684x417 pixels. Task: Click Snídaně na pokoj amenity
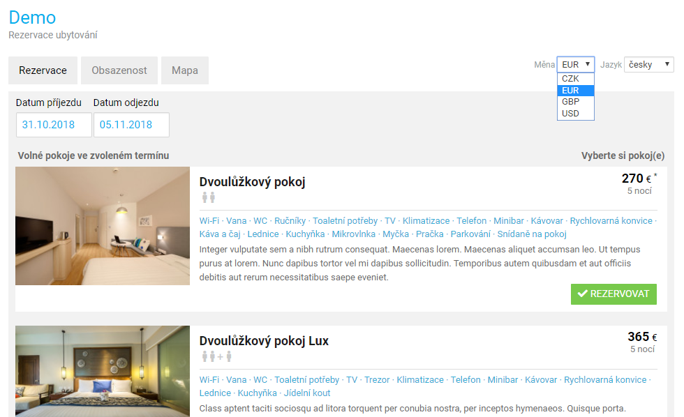[x=532, y=234]
